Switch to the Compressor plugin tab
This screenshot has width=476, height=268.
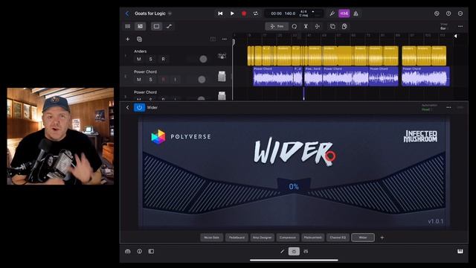click(x=288, y=237)
